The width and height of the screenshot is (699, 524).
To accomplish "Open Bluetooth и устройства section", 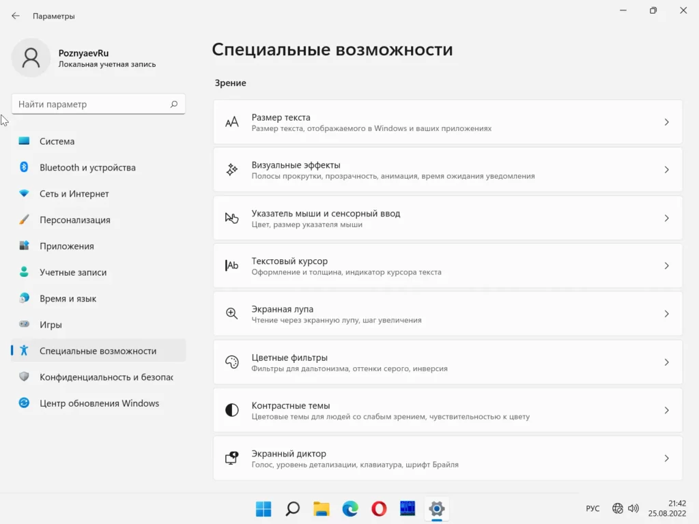I will [x=87, y=168].
